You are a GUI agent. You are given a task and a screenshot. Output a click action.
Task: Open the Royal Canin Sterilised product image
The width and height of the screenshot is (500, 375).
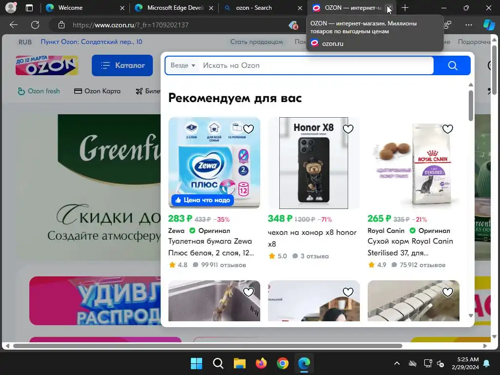414,163
